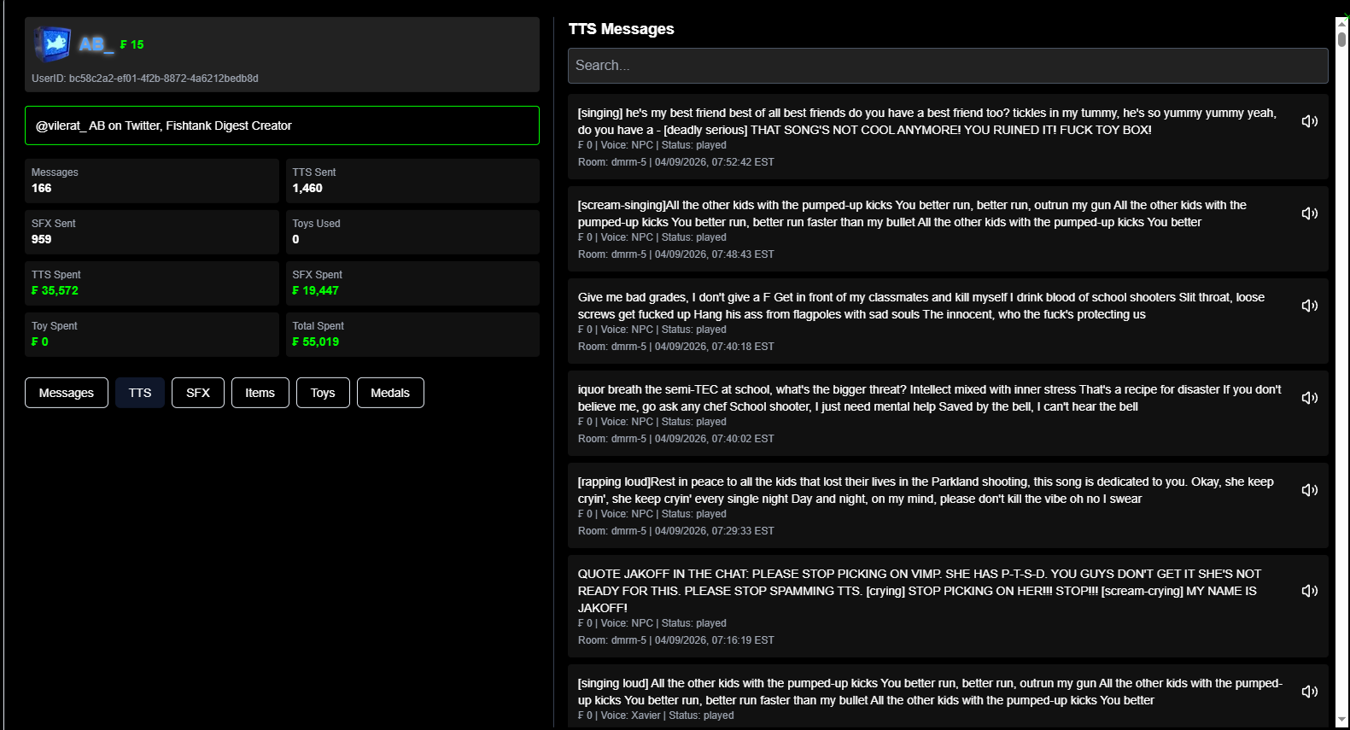1350x730 pixels.
Task: Click the Total Spent amount 55,019
Action: coord(316,342)
